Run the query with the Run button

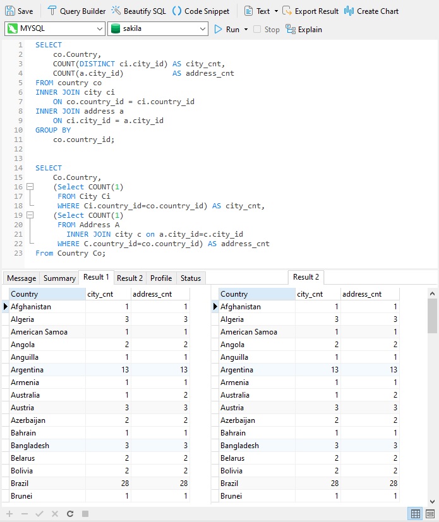coord(227,29)
